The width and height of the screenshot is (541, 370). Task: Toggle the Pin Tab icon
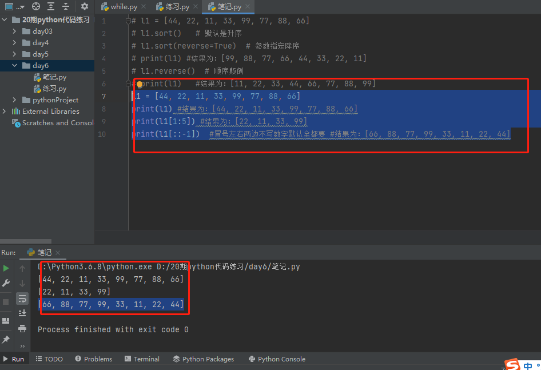point(6,340)
